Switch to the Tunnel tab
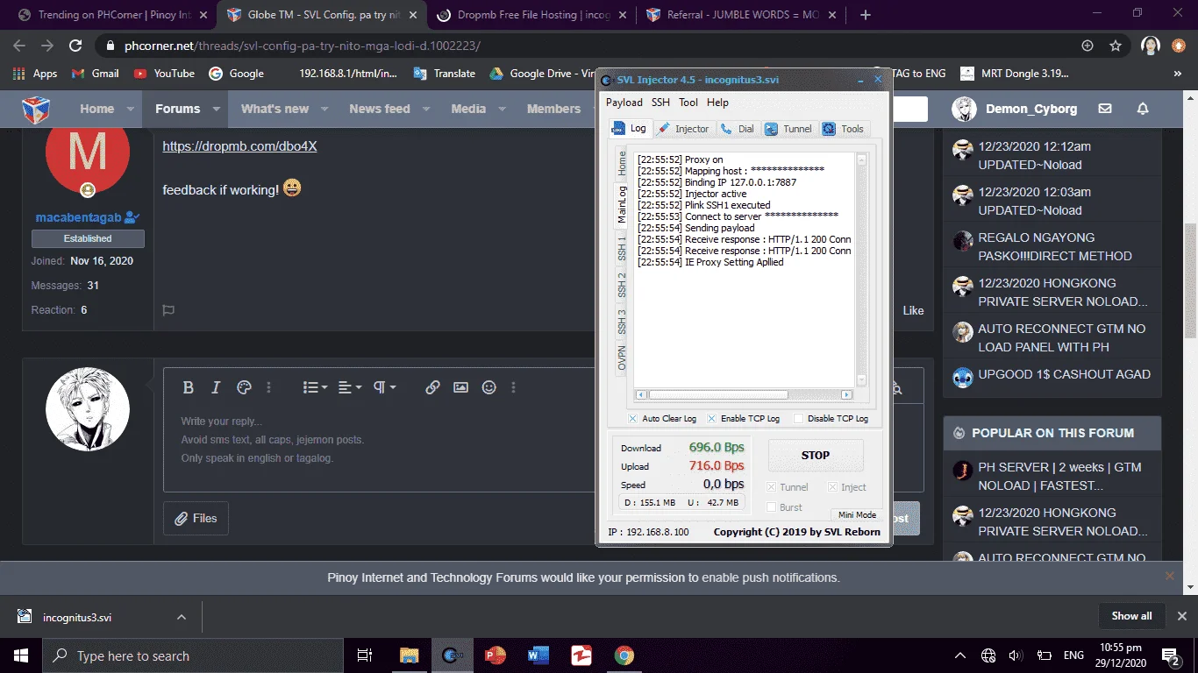 (788, 129)
